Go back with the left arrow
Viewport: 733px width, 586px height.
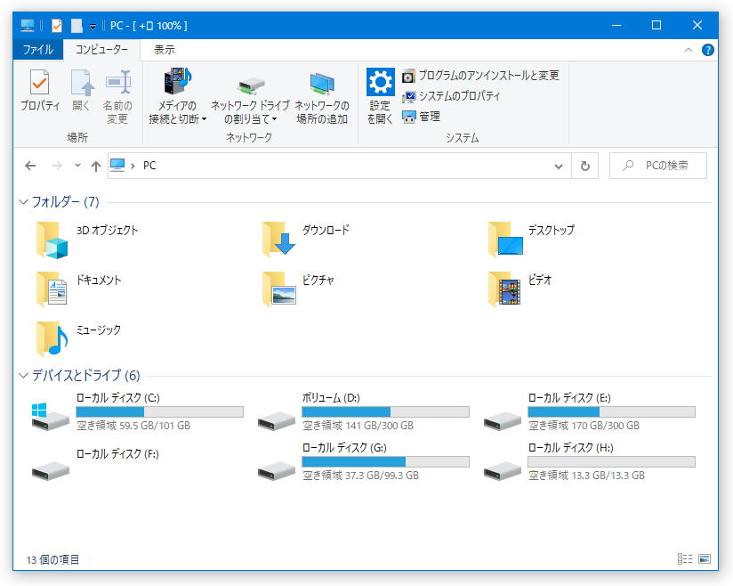pyautogui.click(x=30, y=166)
